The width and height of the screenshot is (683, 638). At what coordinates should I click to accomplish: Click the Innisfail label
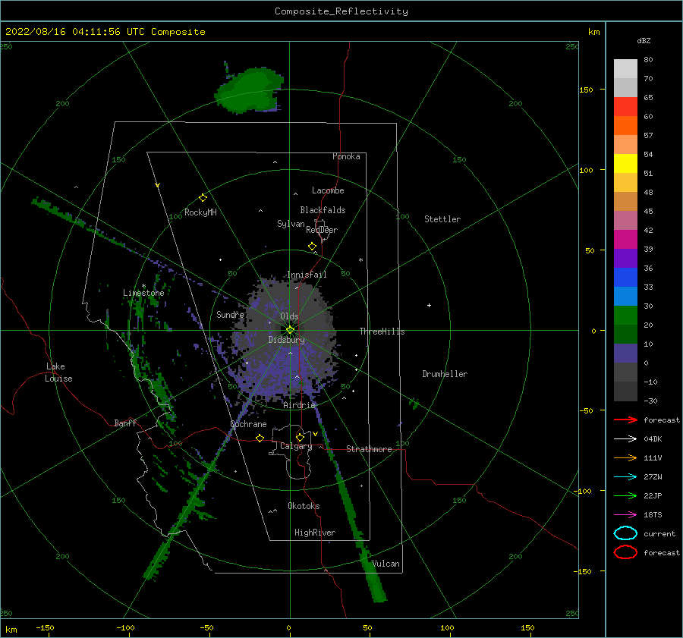tap(307, 275)
